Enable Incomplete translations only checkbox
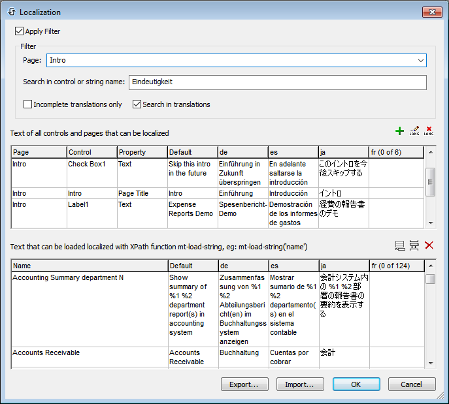449x404 pixels. tap(28, 104)
